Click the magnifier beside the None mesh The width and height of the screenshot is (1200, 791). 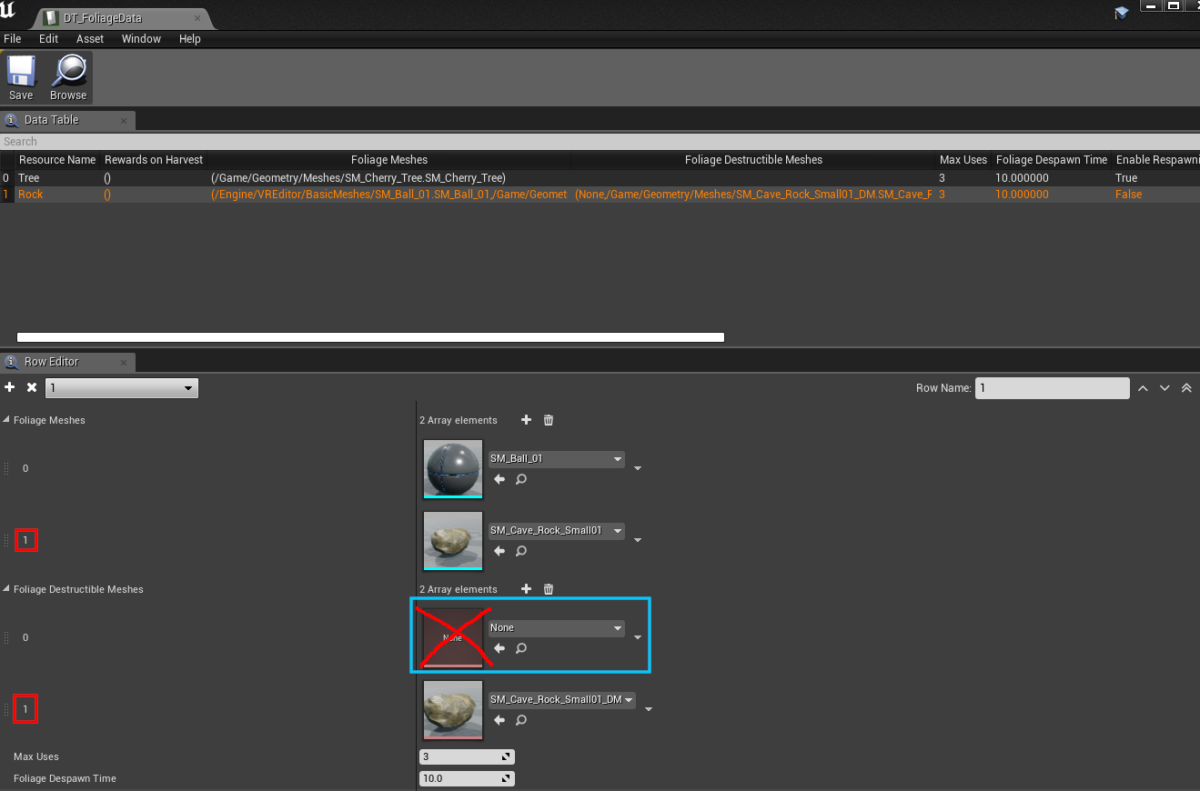520,648
